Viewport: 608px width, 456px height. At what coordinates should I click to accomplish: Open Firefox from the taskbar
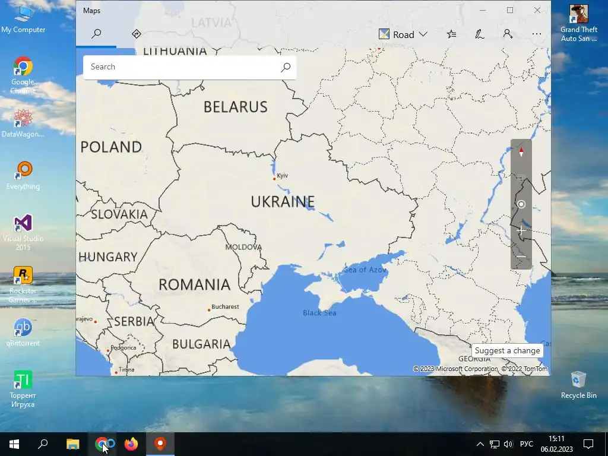click(131, 444)
